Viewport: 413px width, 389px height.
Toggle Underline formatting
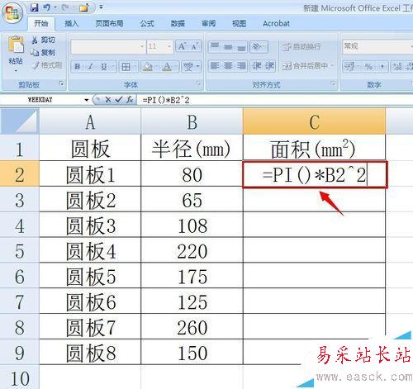point(104,66)
